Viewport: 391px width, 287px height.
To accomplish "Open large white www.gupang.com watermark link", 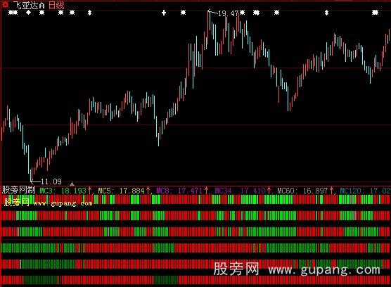I will (324, 270).
